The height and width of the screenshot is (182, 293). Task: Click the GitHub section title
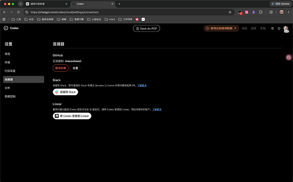pos(58,55)
